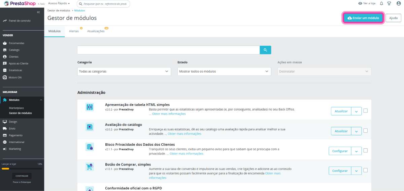Click the Botão de Comprar module icon
Viewport: 404px width, 191px height.
point(90,166)
